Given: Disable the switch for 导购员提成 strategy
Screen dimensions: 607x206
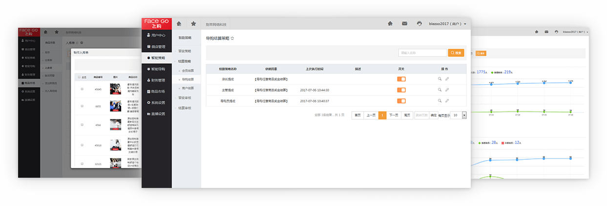Looking at the screenshot, I should 401,101.
